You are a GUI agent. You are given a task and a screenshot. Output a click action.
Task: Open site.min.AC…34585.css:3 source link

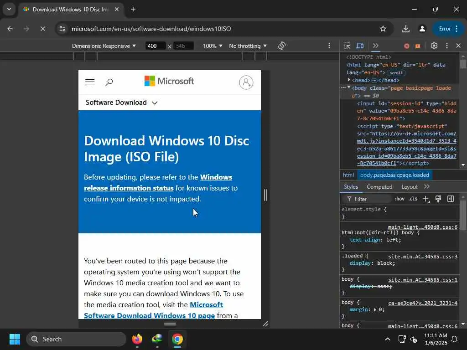pyautogui.click(x=423, y=256)
